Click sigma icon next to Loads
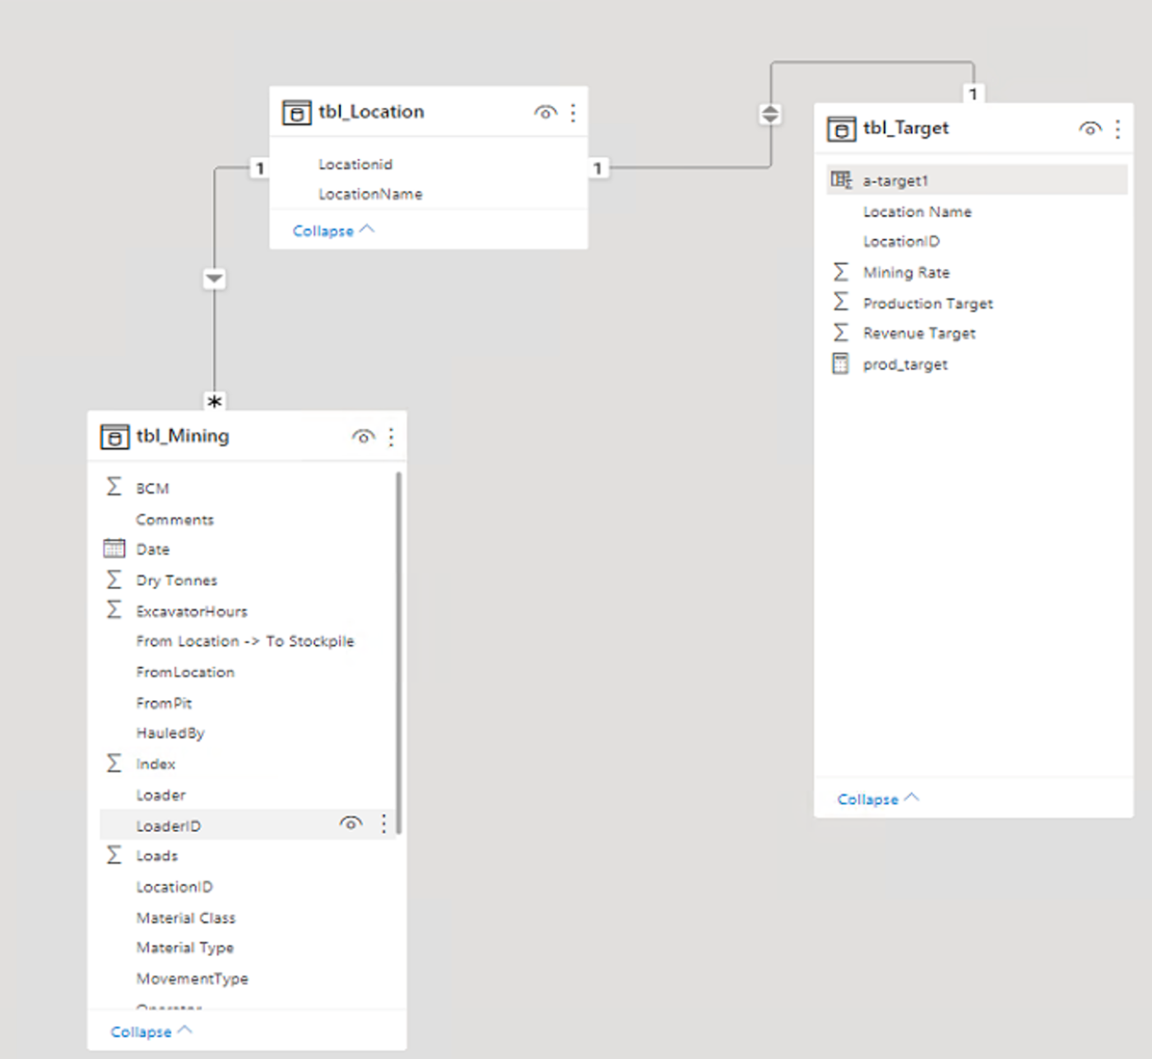This screenshot has width=1152, height=1059. click(114, 855)
